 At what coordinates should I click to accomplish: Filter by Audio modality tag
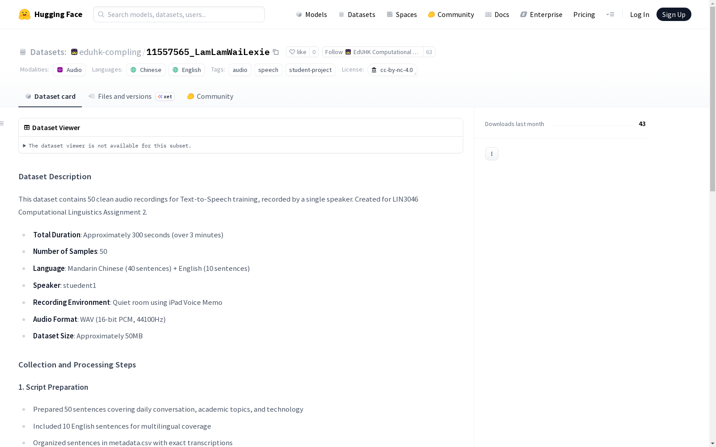point(69,70)
